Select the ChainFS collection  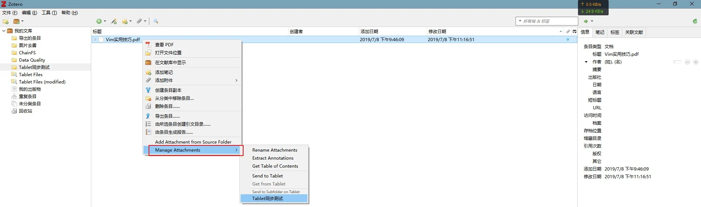coord(27,53)
